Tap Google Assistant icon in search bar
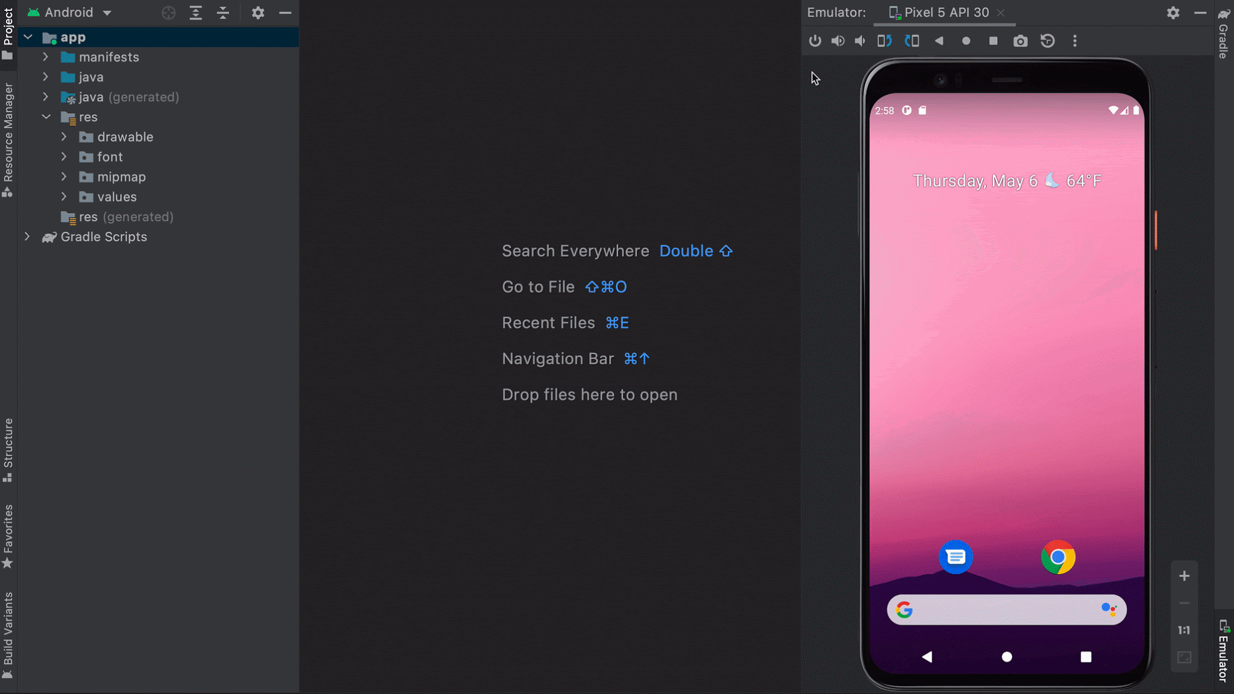This screenshot has height=694, width=1234. tap(1109, 610)
